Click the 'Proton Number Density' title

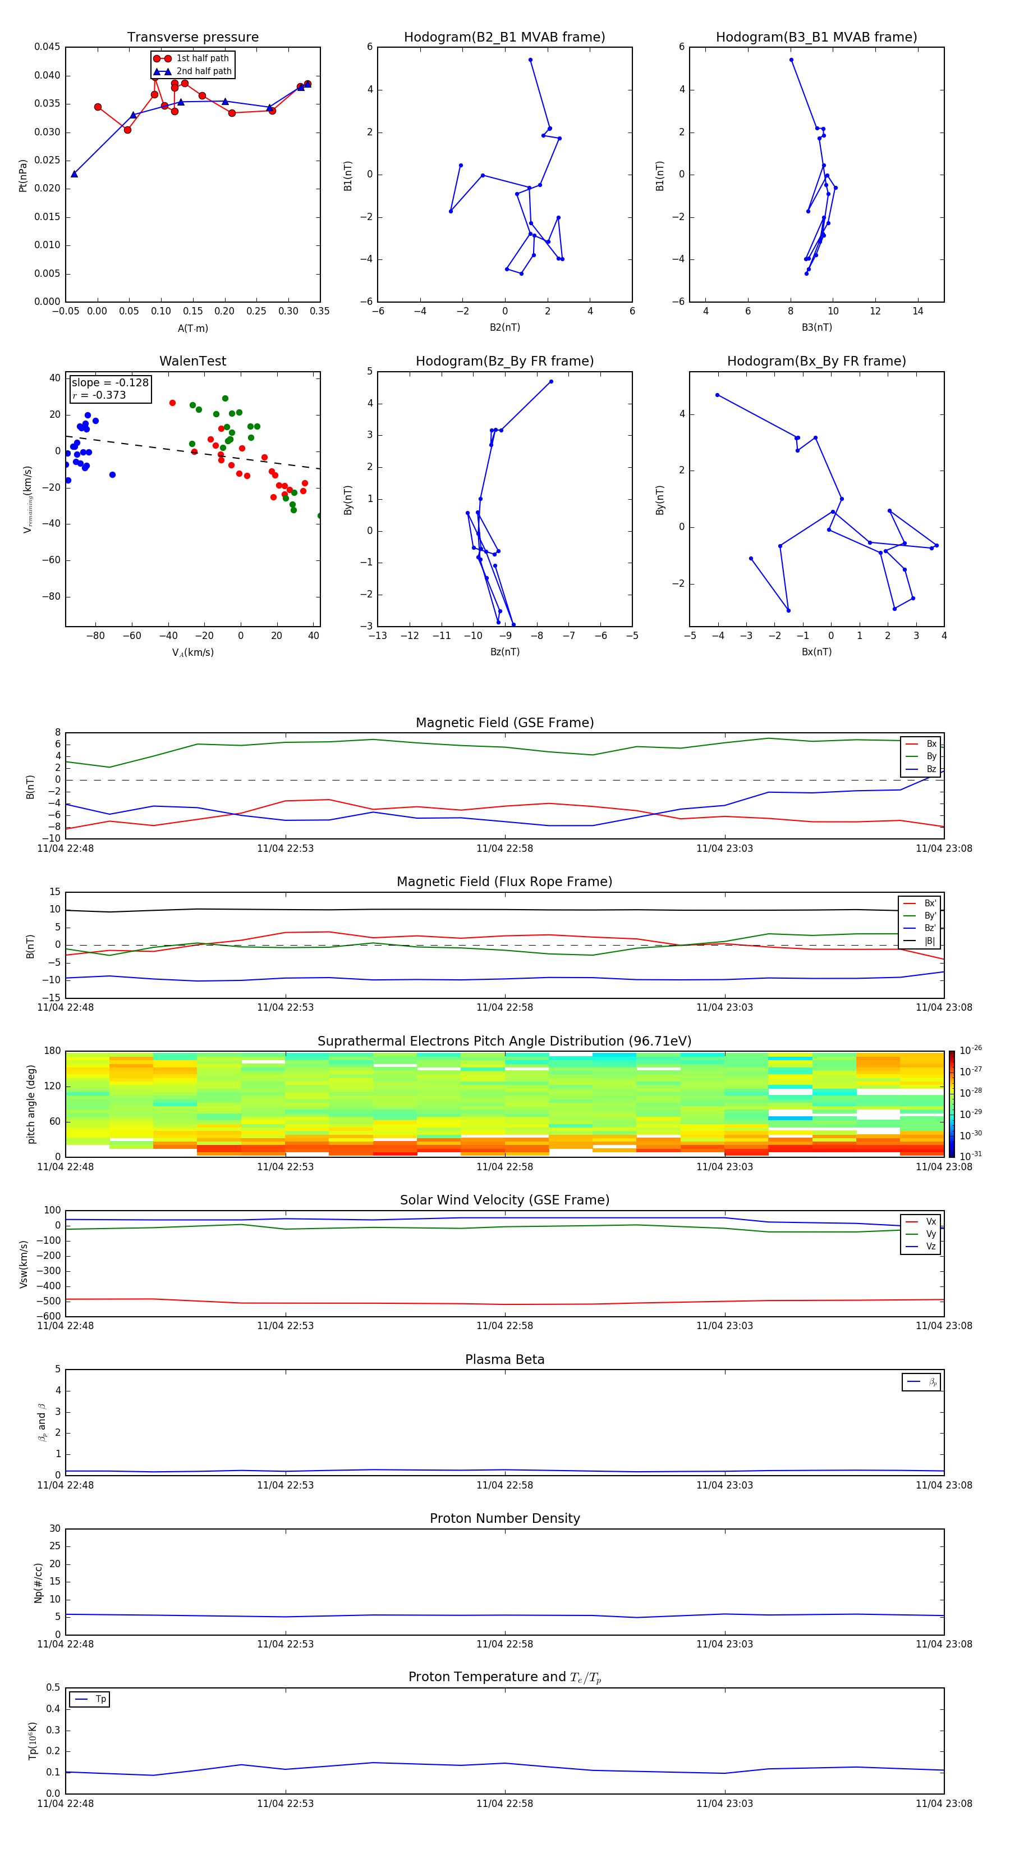coord(504,1518)
